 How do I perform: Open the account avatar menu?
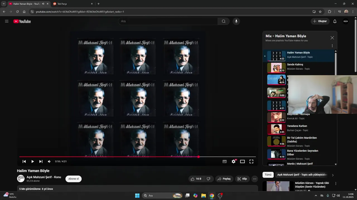click(x=346, y=21)
